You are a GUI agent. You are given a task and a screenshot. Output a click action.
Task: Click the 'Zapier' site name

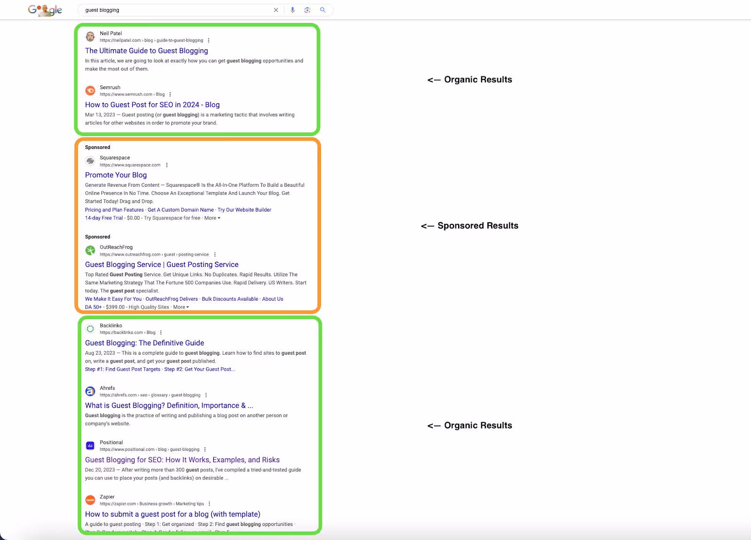tap(107, 497)
